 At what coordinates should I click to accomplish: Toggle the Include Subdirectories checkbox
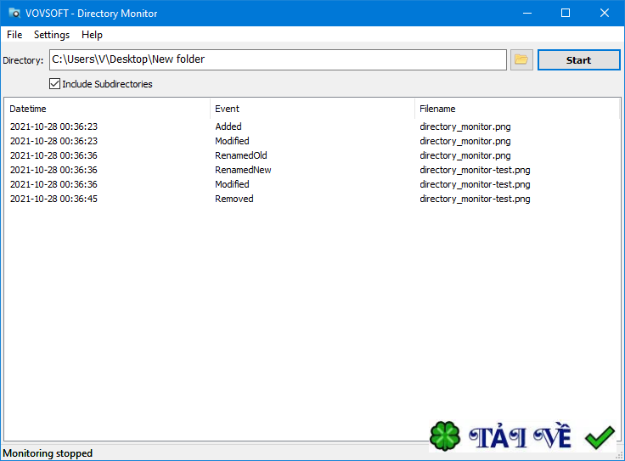54,84
